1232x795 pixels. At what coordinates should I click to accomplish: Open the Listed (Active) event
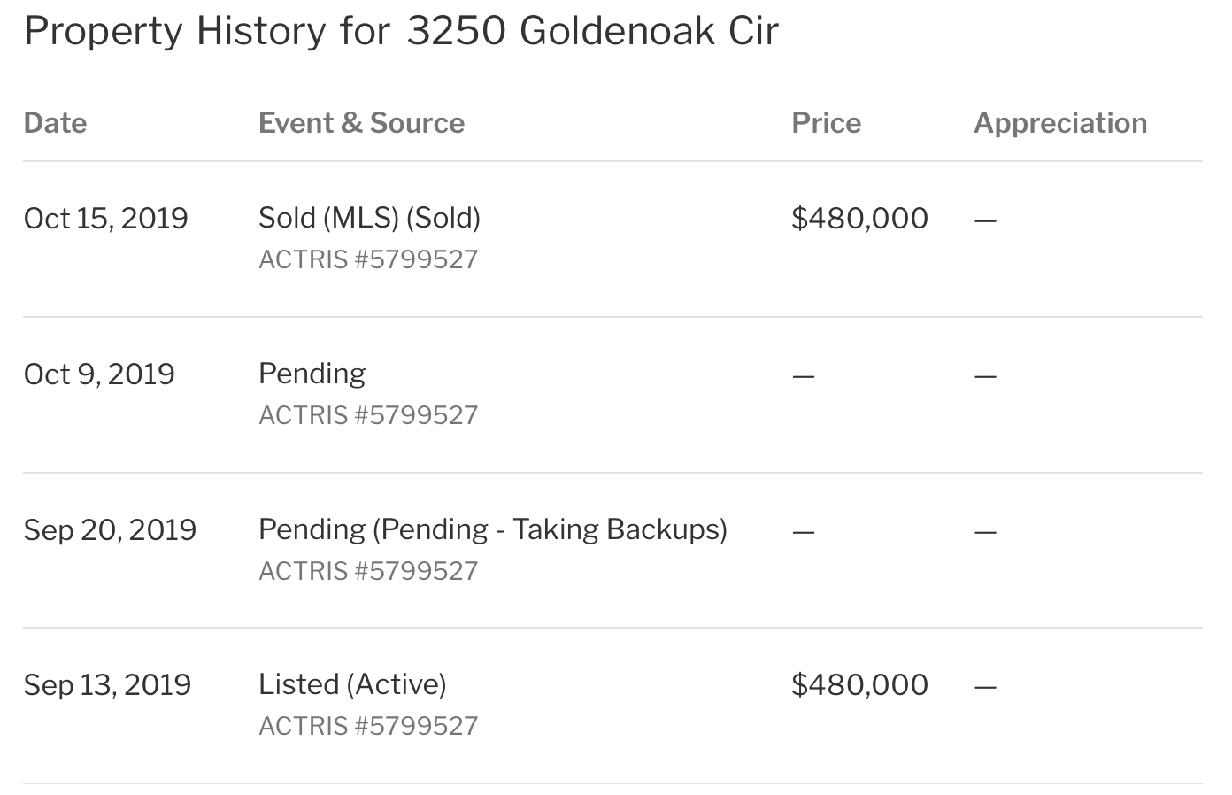(352, 684)
